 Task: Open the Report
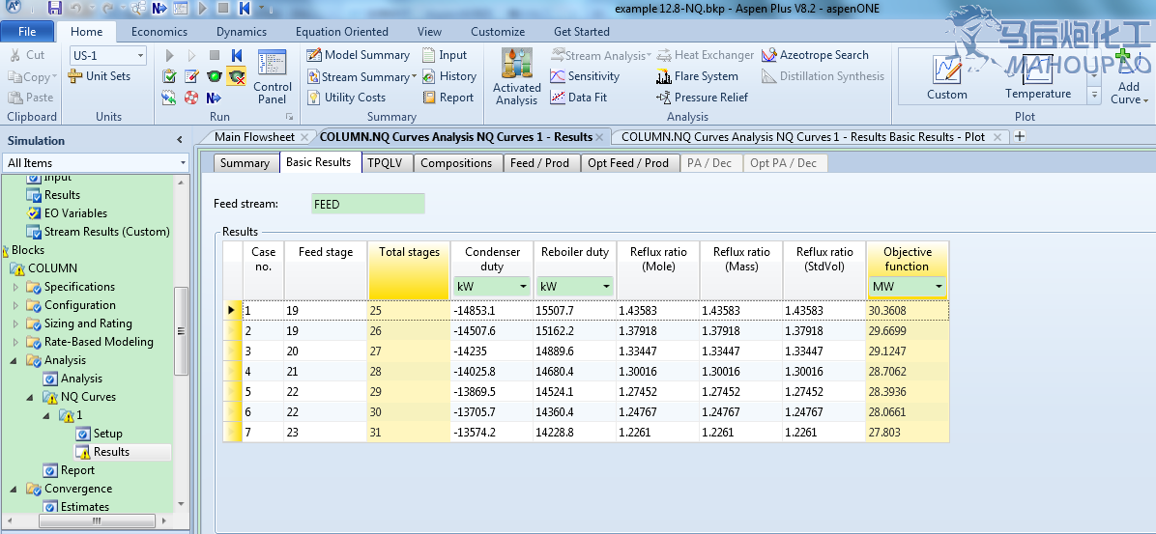448,98
